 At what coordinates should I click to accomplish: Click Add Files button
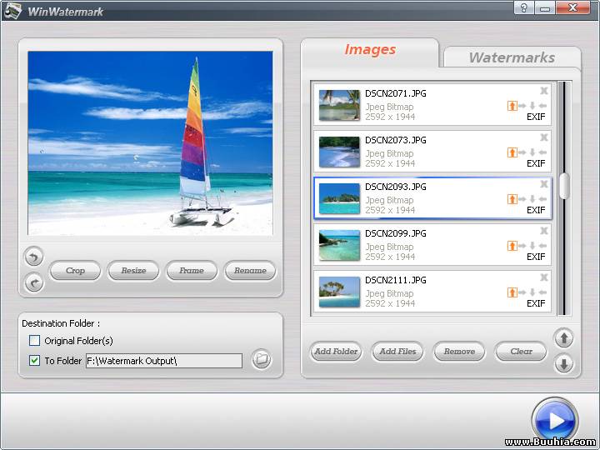click(x=397, y=352)
